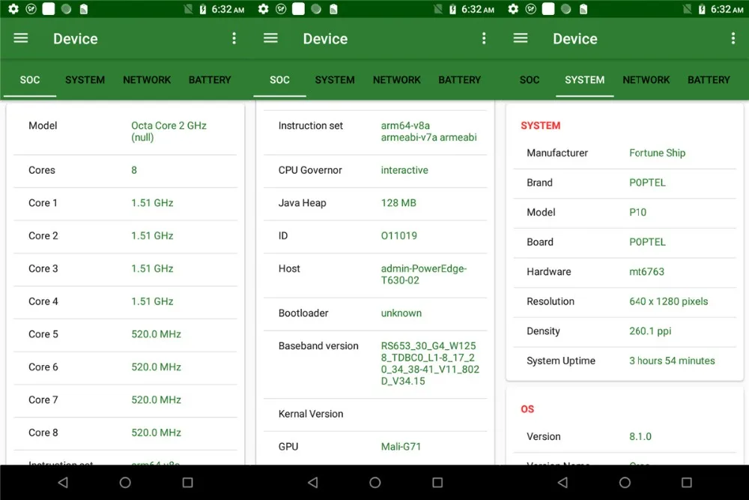Click no-SIM status icon in middle screenshot
The height and width of the screenshot is (500, 749).
click(438, 9)
